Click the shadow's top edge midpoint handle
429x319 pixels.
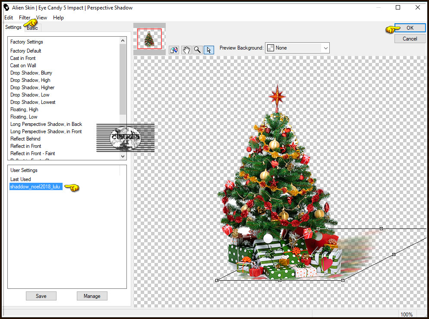(382, 228)
